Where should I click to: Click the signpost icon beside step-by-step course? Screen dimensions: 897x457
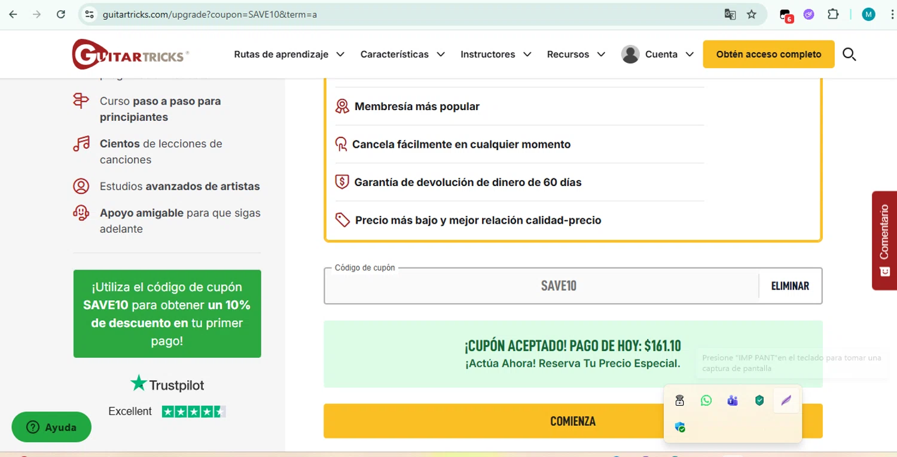[81, 101]
